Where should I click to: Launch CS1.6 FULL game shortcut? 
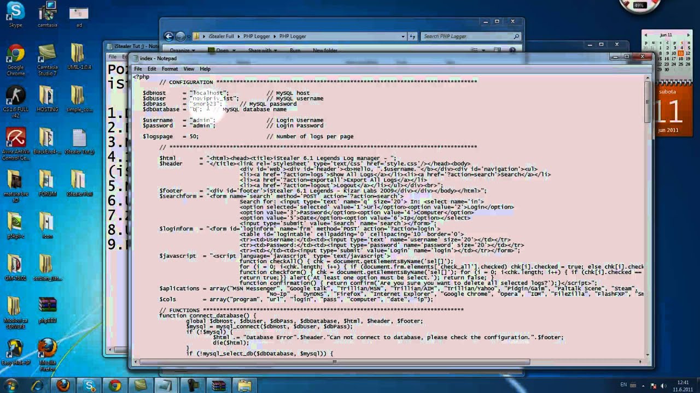[15, 102]
